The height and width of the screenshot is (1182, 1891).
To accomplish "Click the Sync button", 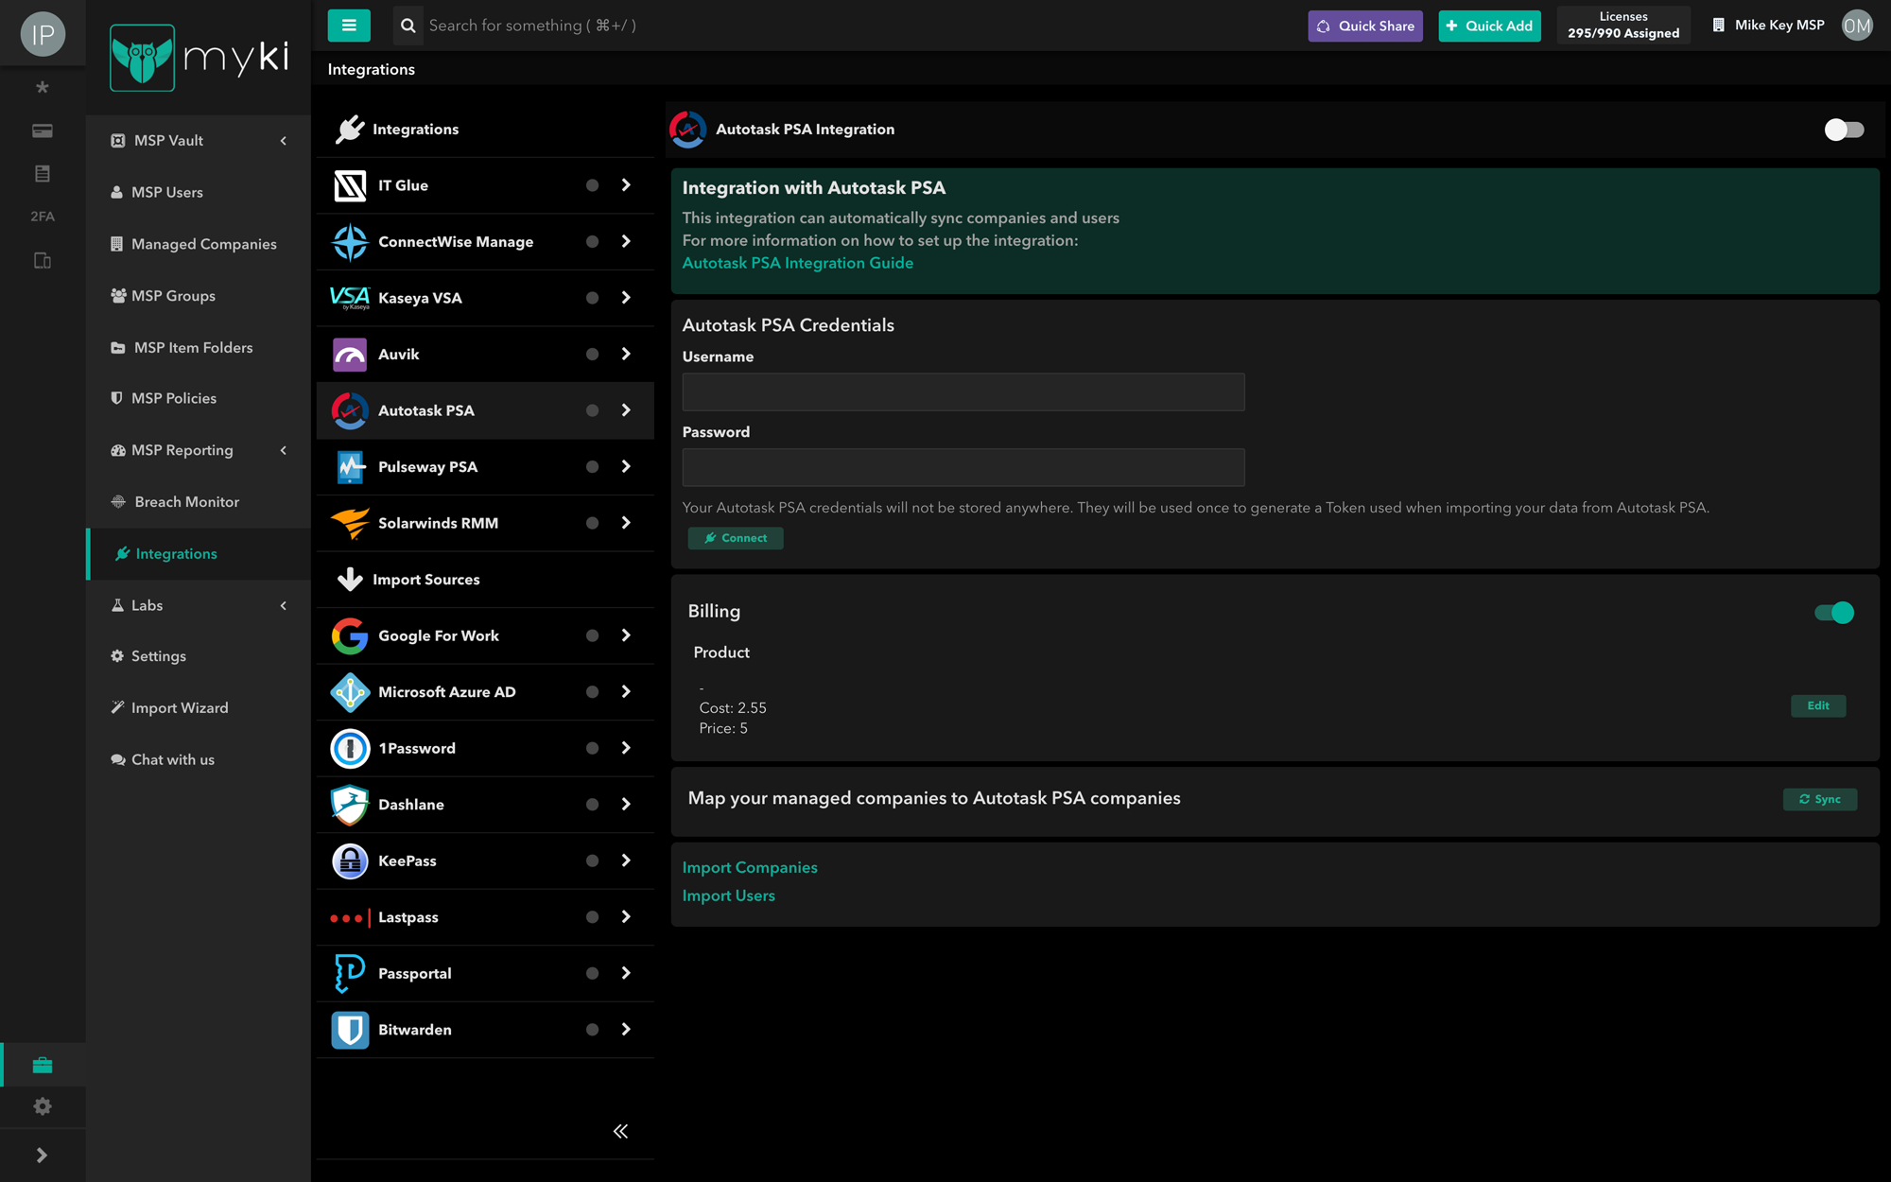I will (x=1820, y=799).
